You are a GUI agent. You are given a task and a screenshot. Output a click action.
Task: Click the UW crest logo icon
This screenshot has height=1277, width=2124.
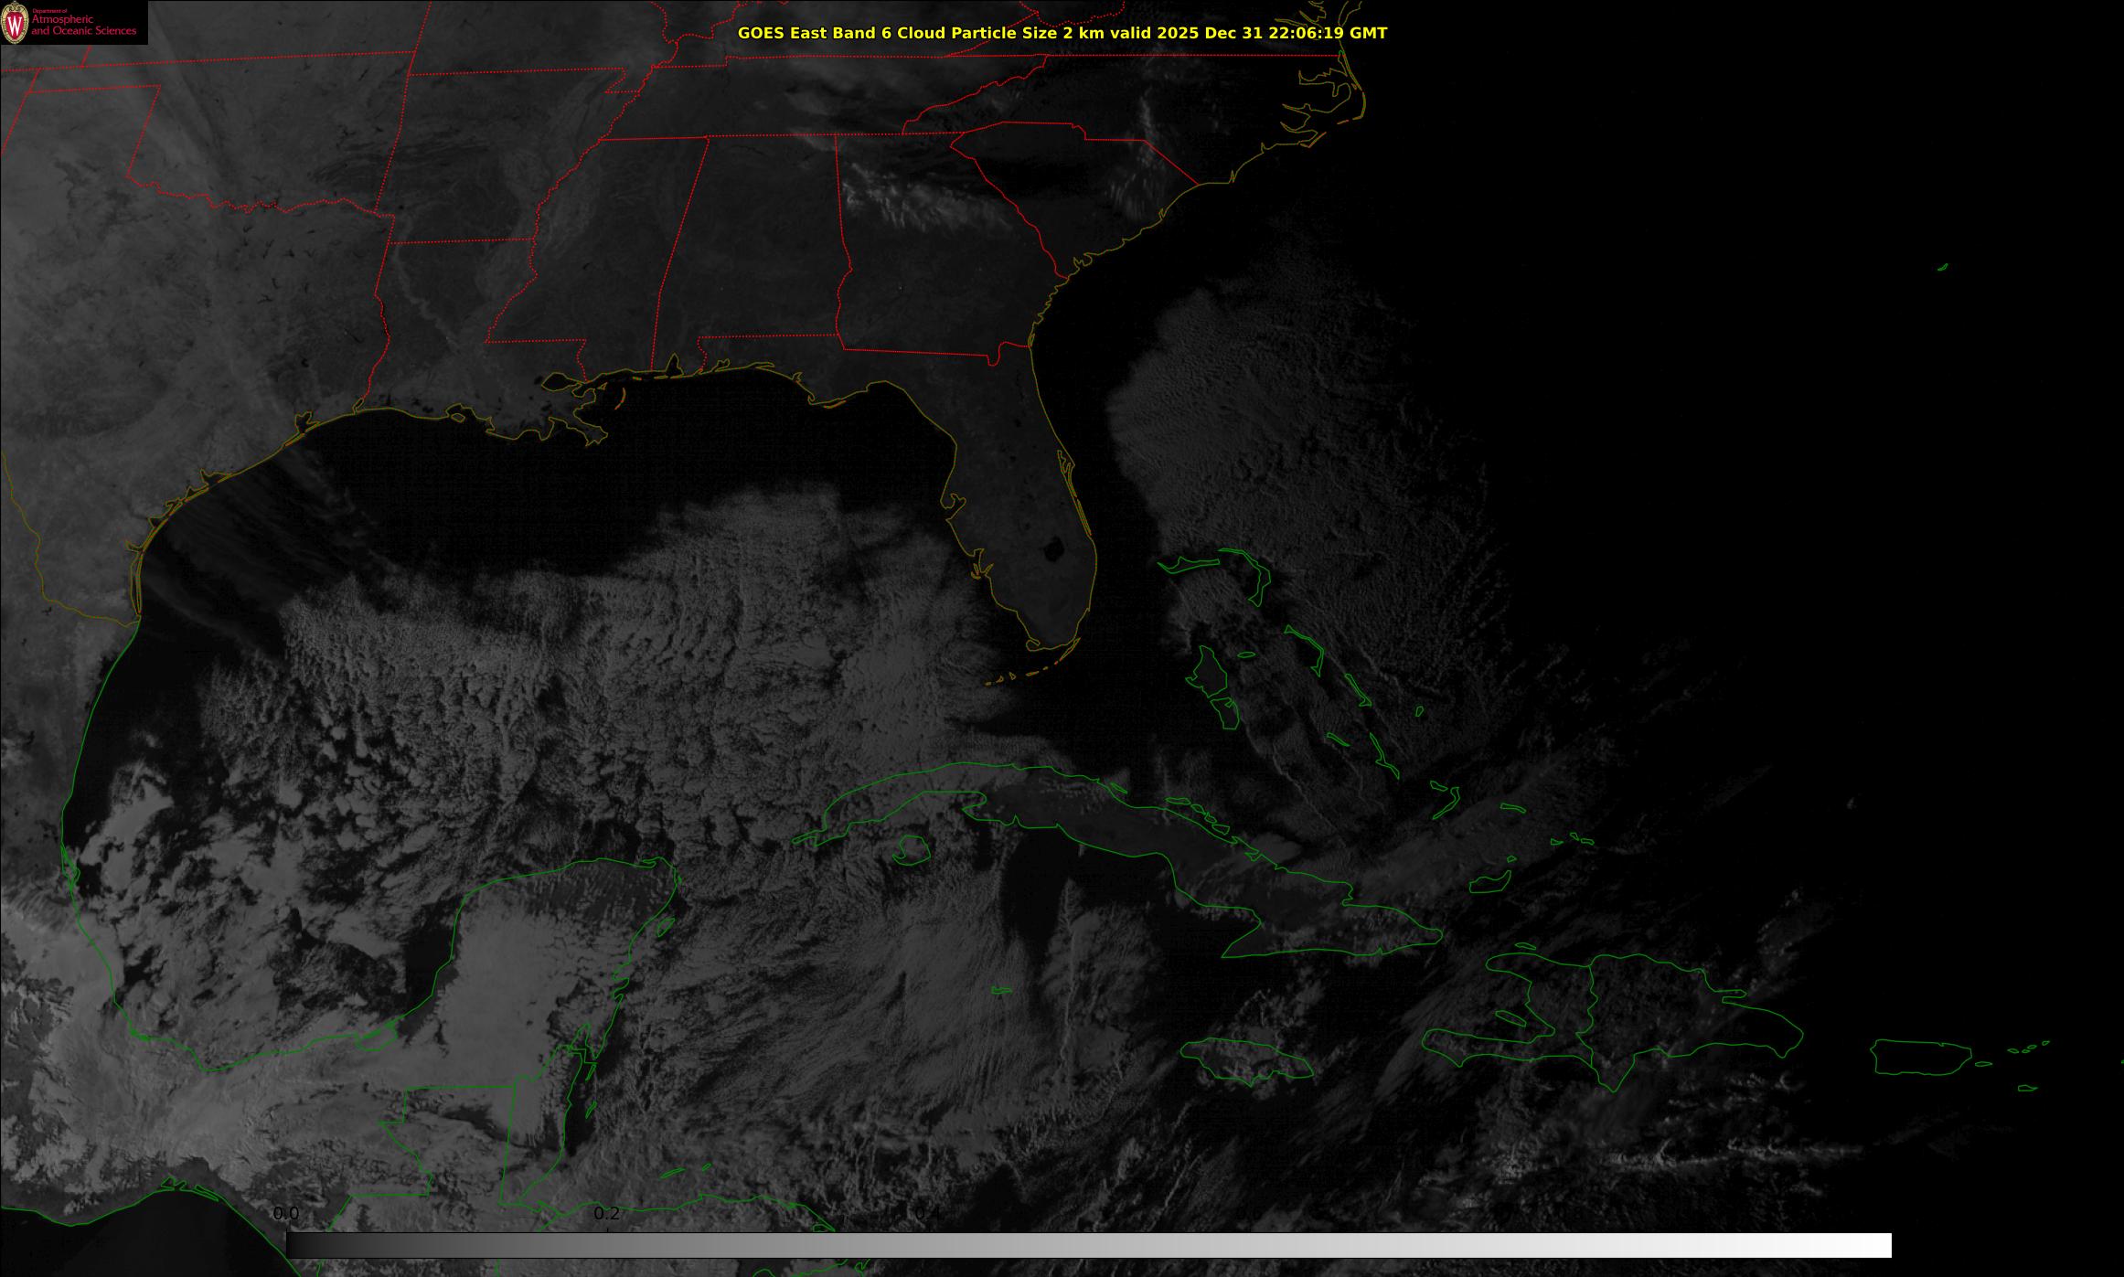coord(15,23)
